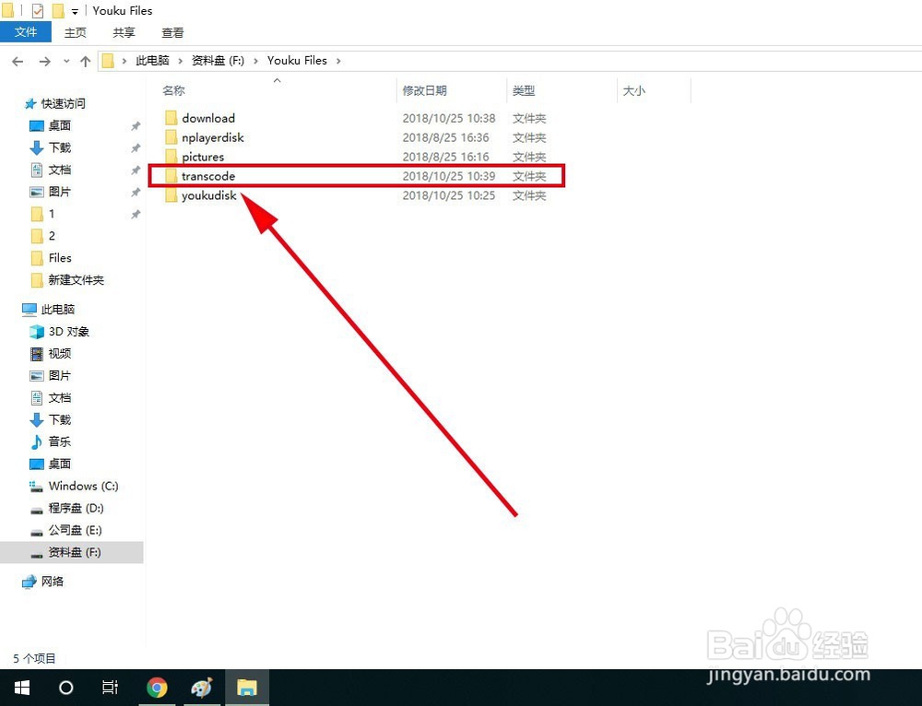Select the download folder icon
The height and width of the screenshot is (706, 922).
171,118
